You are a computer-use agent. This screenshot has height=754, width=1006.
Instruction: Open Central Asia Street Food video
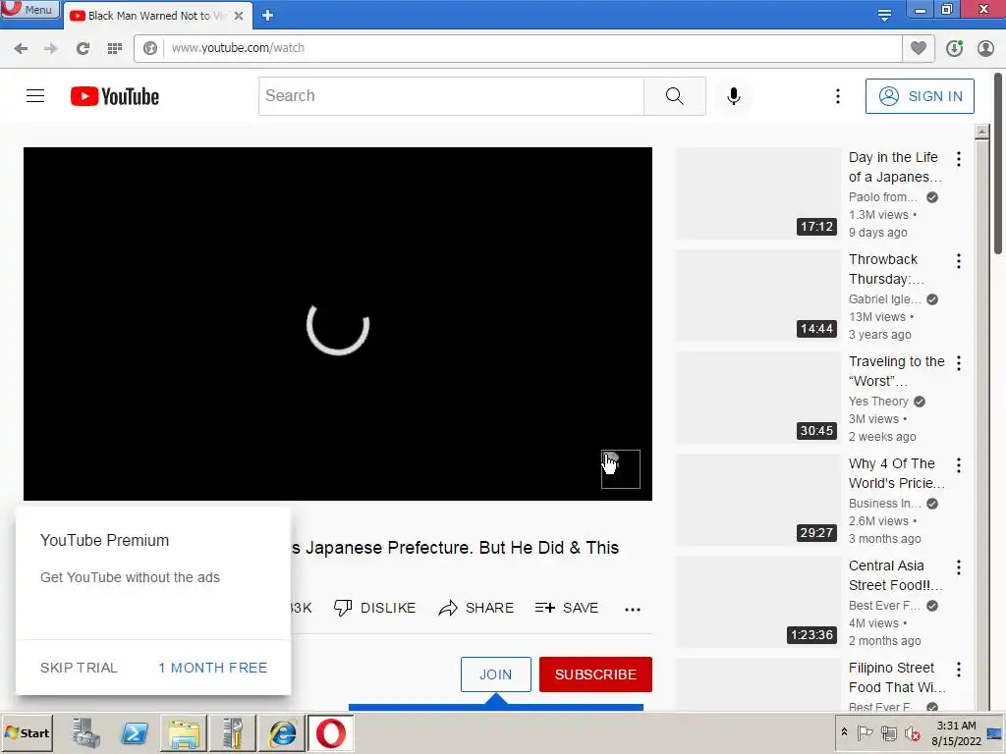coord(896,575)
